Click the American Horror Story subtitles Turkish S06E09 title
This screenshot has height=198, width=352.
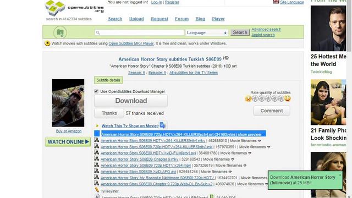pyautogui.click(x=170, y=59)
